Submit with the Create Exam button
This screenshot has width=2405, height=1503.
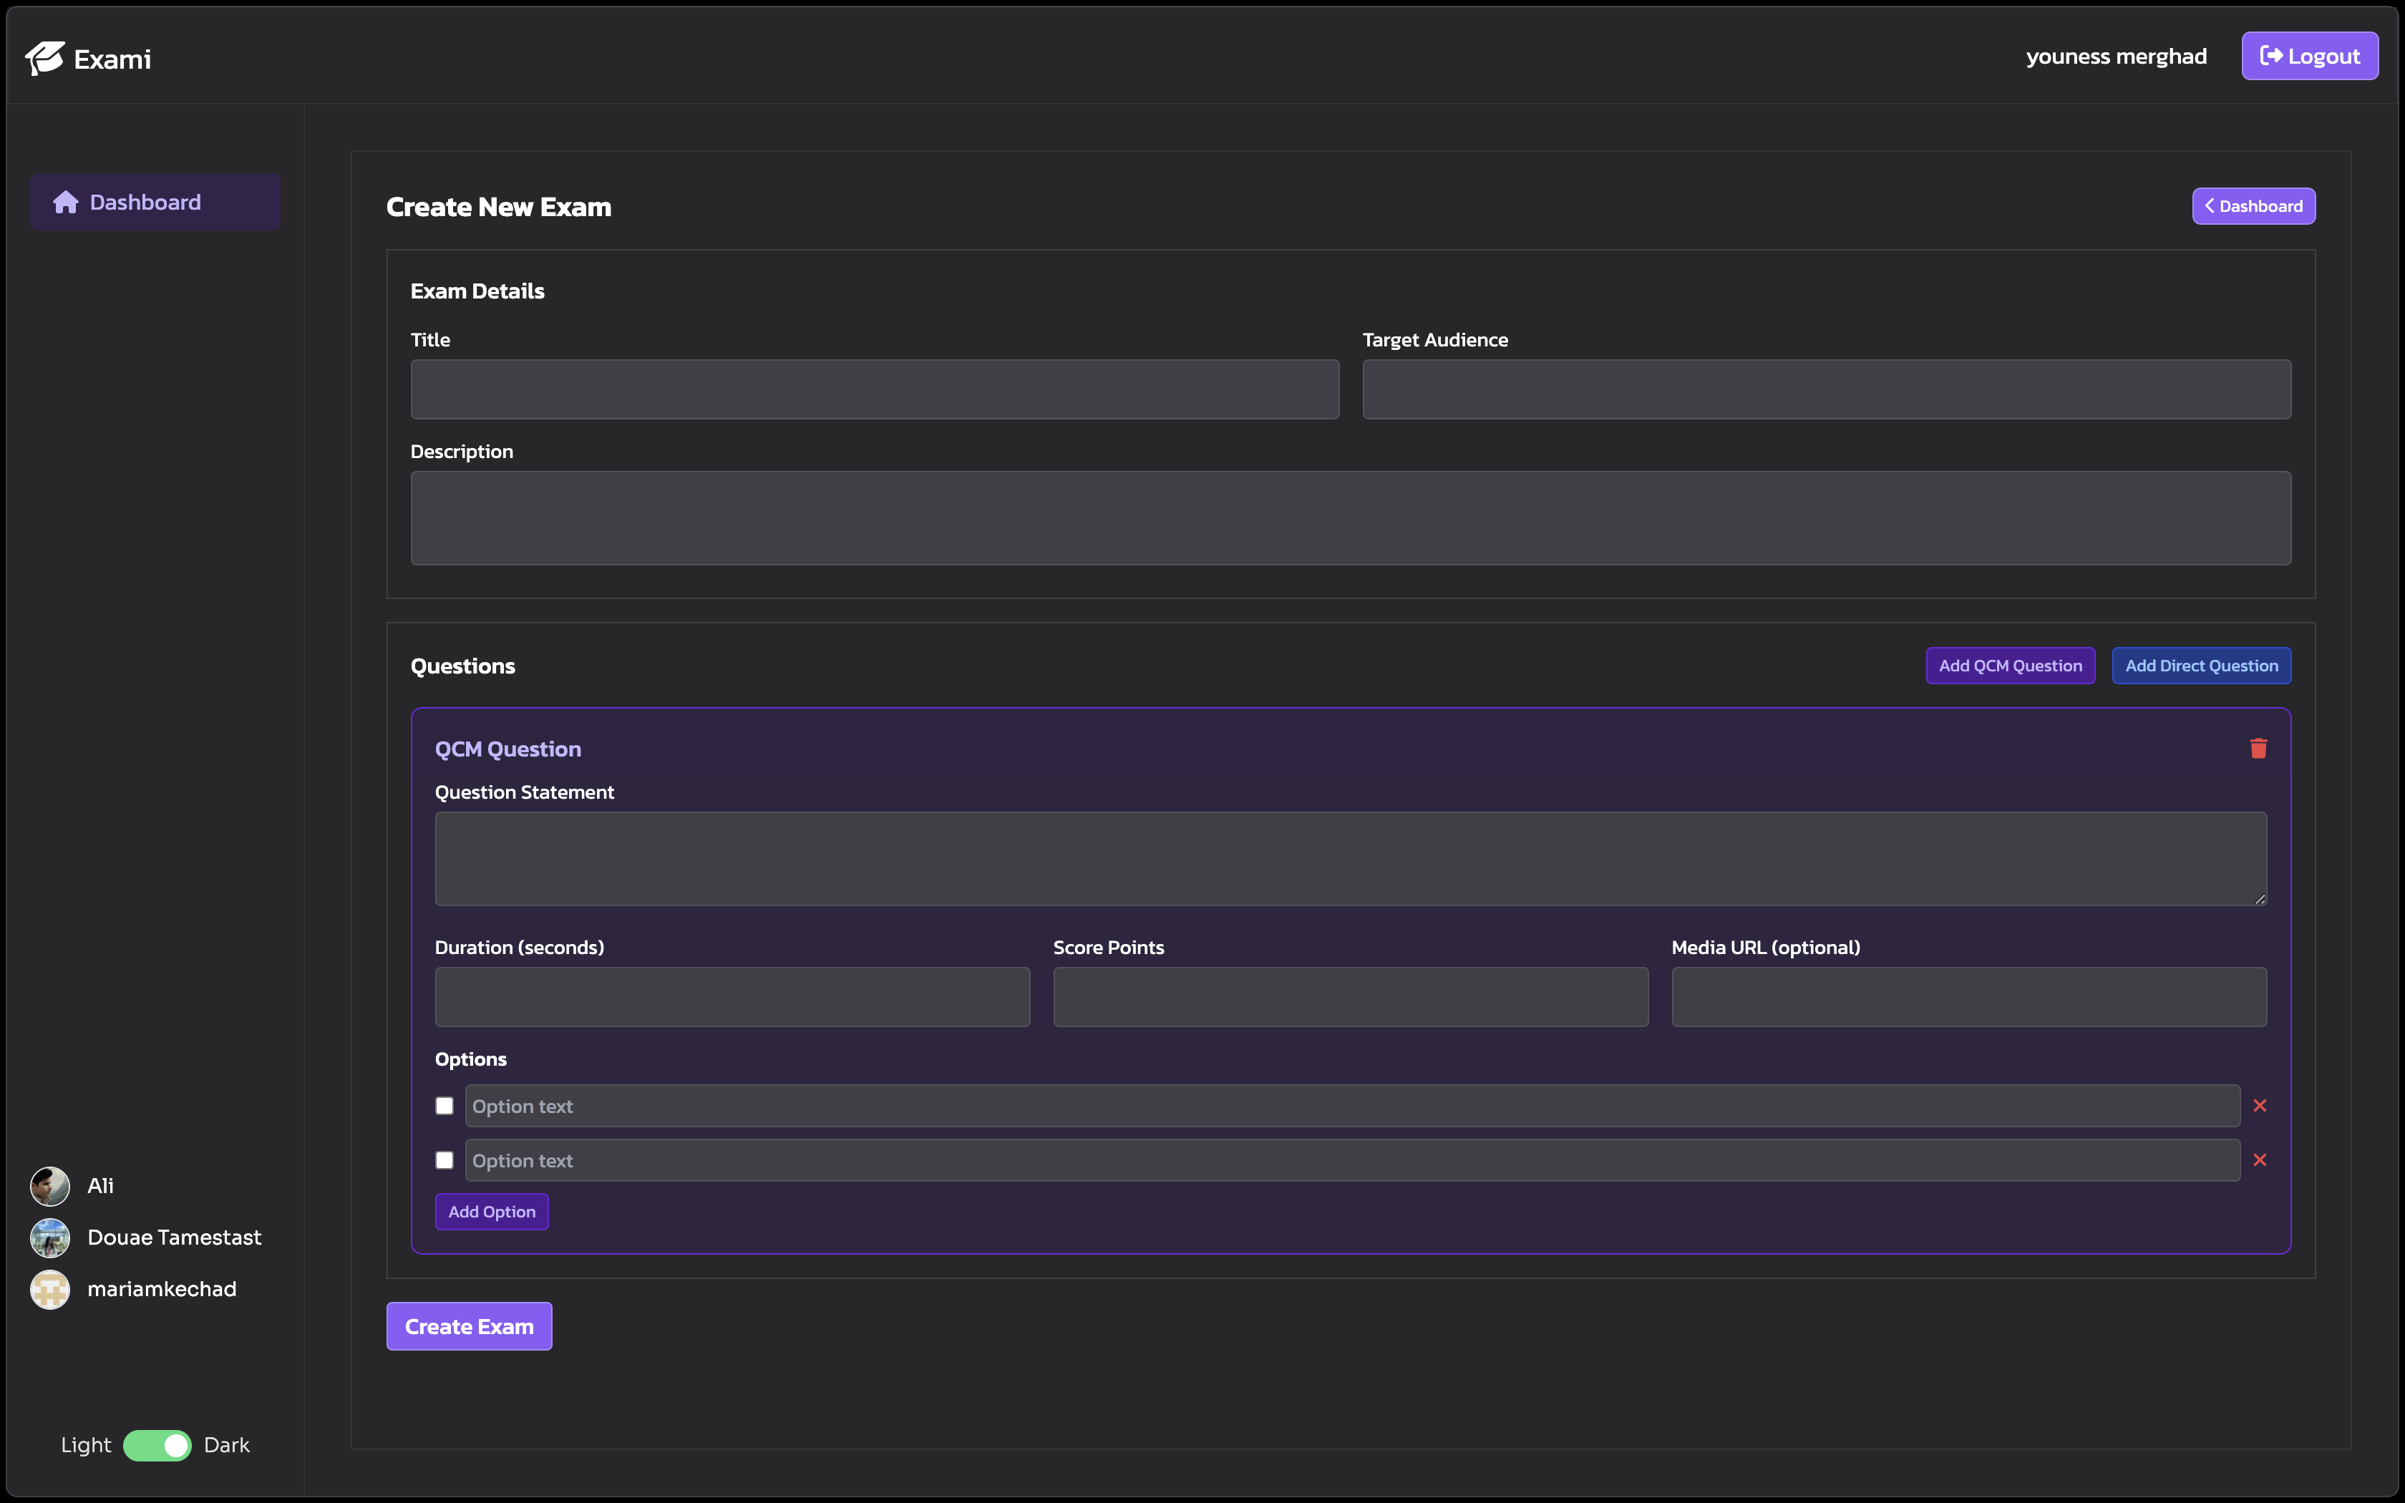pos(469,1326)
